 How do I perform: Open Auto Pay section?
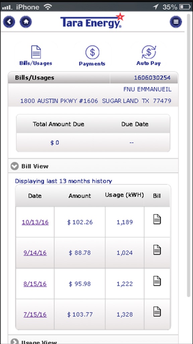click(148, 55)
